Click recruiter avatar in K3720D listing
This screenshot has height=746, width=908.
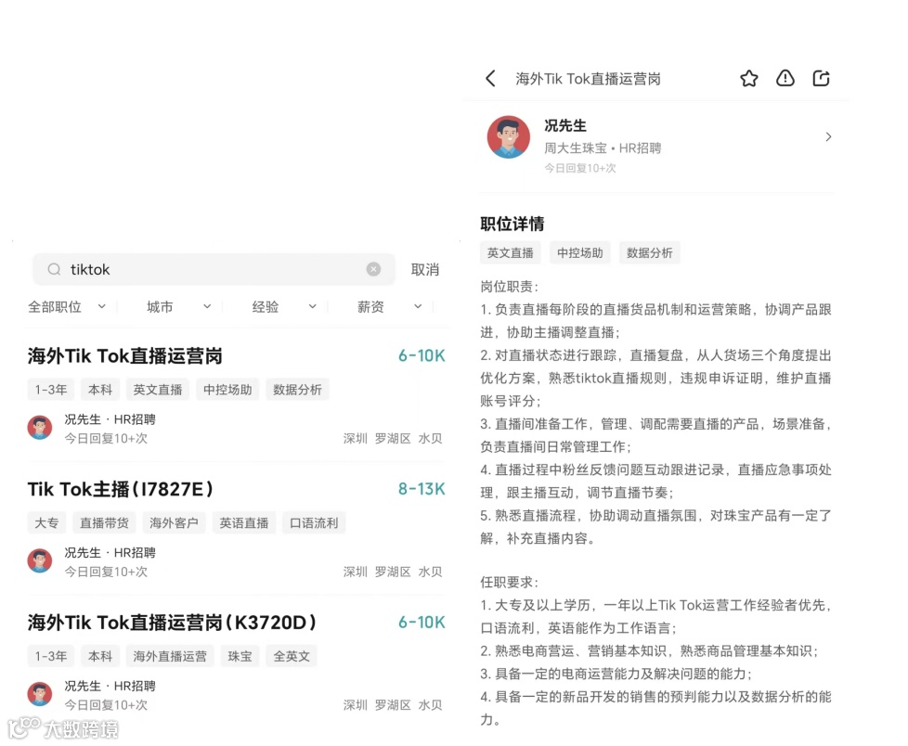coord(40,694)
